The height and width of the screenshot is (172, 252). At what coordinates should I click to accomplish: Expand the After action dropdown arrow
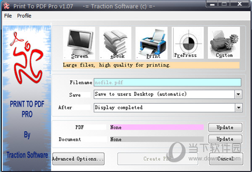point(239,108)
